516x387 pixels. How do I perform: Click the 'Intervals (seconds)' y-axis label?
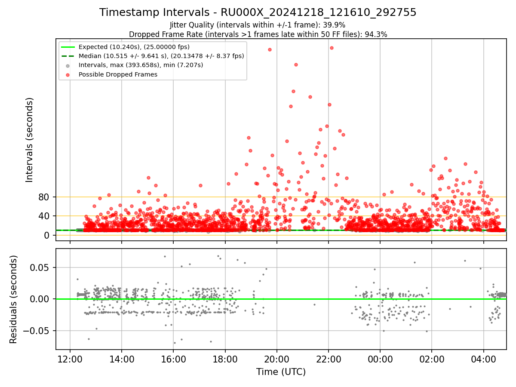29,140
